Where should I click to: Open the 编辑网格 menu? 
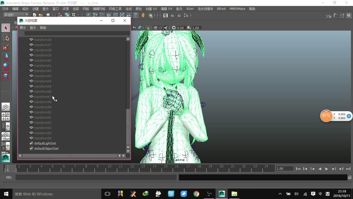[x=99, y=9]
